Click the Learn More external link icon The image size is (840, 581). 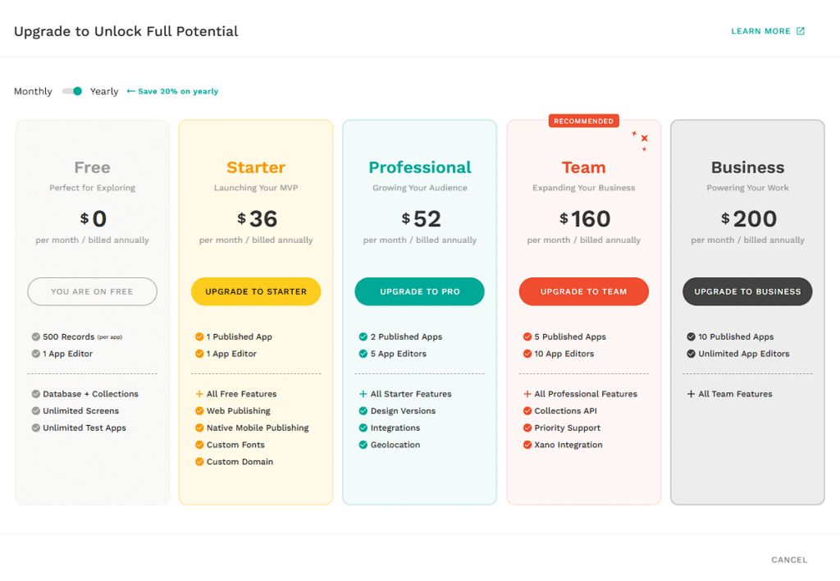(801, 31)
